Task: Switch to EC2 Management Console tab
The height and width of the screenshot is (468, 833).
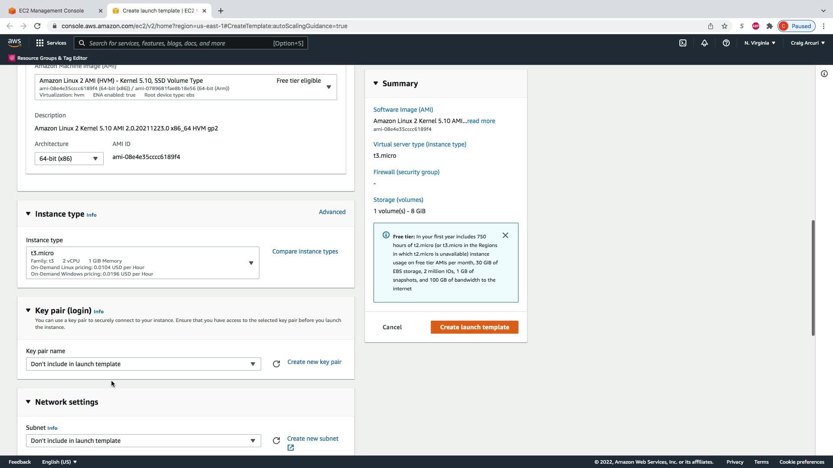Action: pos(52,10)
